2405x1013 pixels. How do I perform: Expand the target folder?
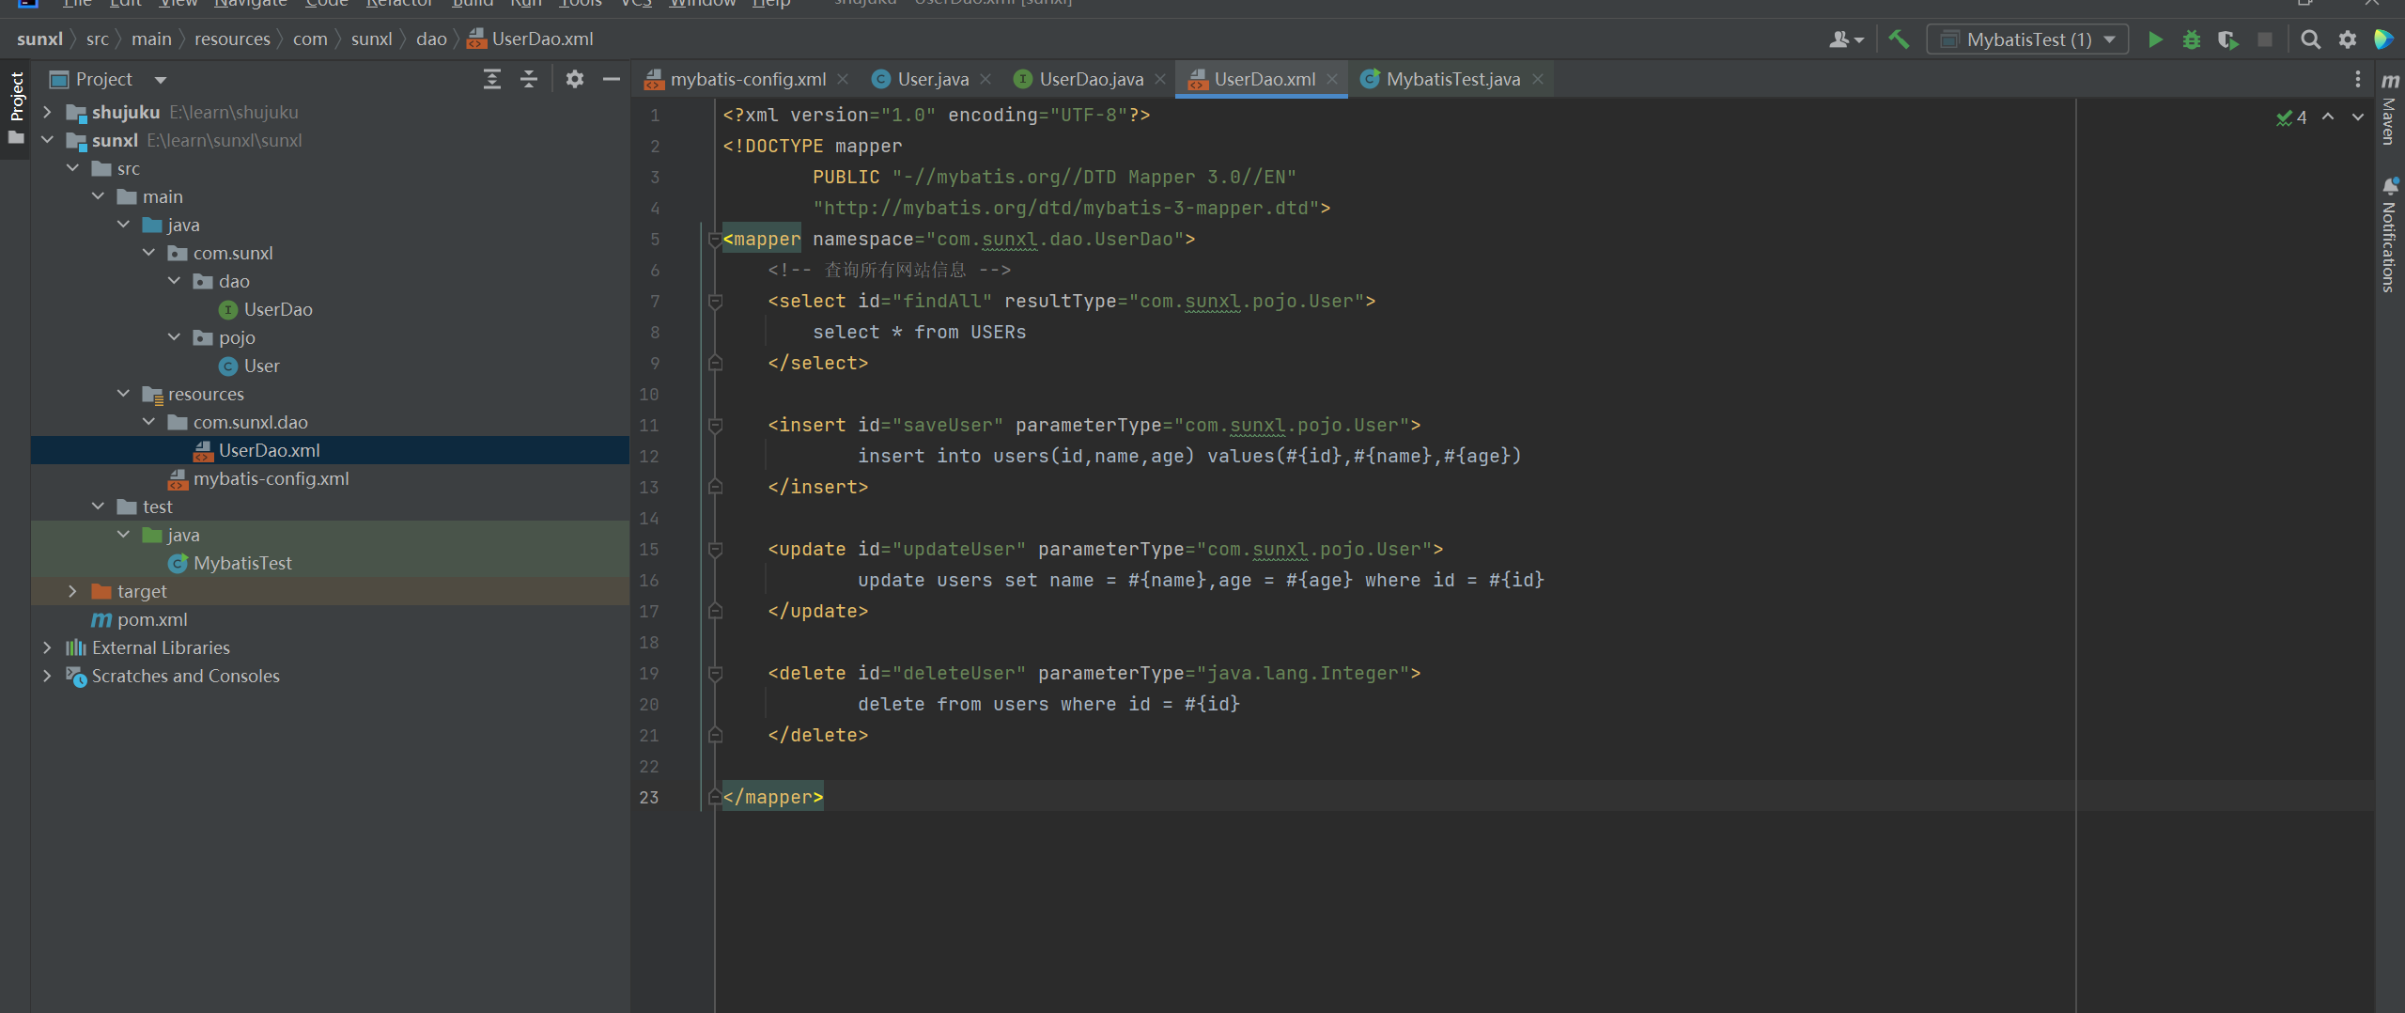click(x=72, y=591)
